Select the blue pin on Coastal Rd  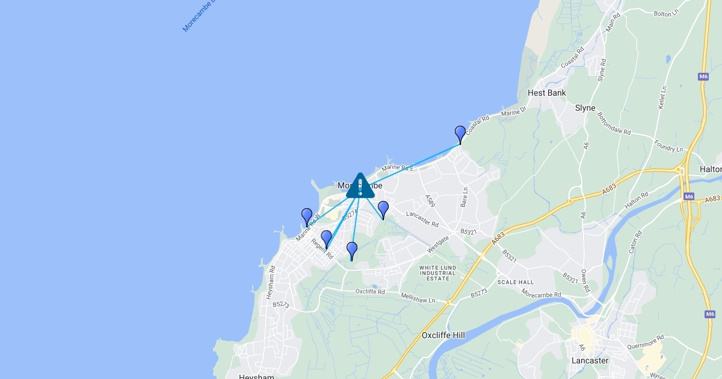[460, 134]
